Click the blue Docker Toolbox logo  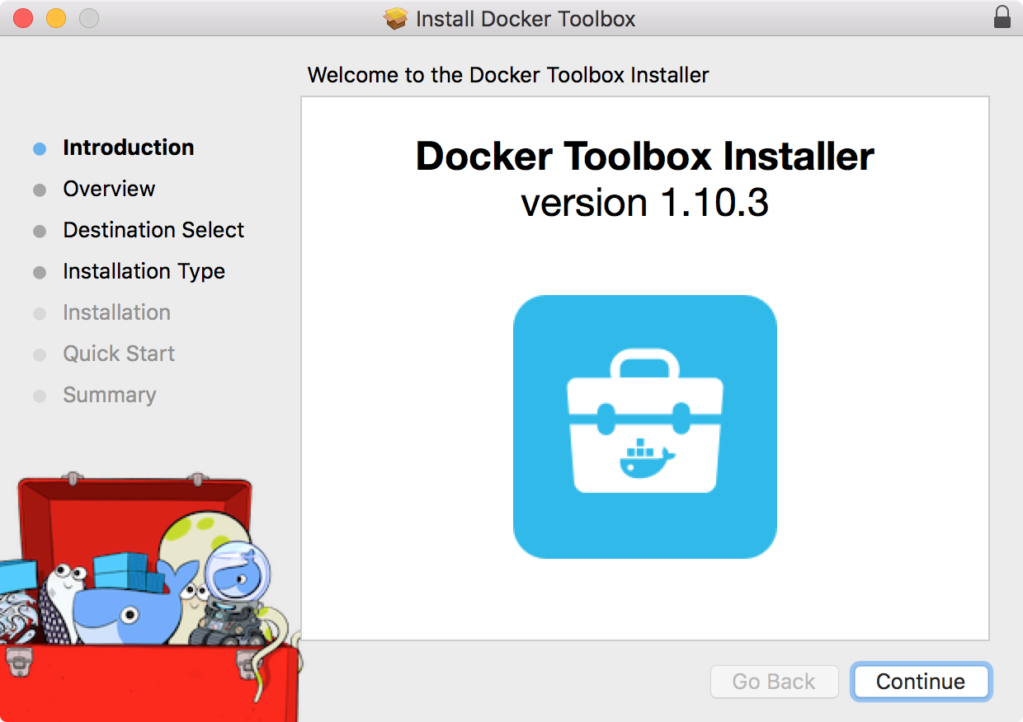click(644, 426)
